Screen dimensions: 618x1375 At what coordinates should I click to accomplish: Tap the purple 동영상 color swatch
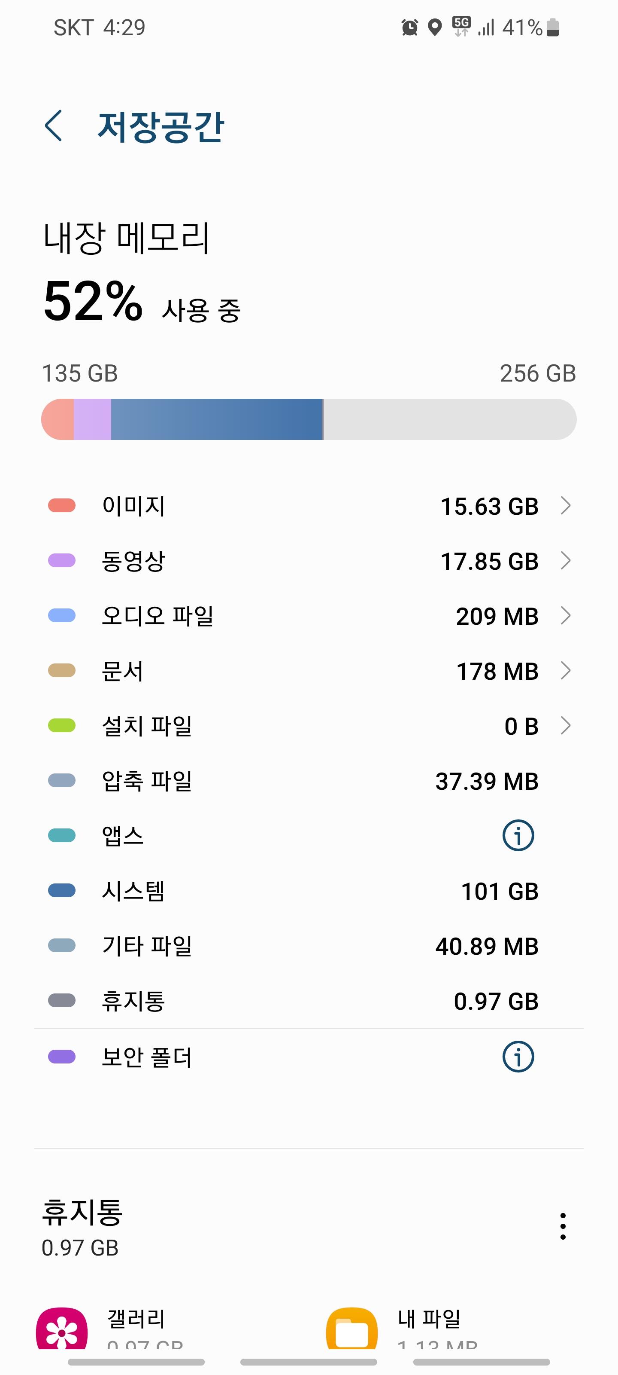click(62, 560)
